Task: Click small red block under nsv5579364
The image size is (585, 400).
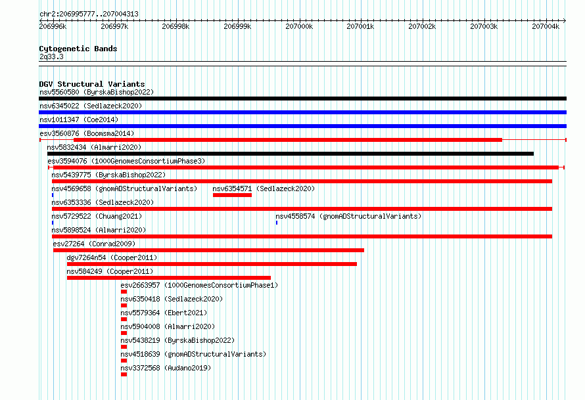Action: pos(124,319)
